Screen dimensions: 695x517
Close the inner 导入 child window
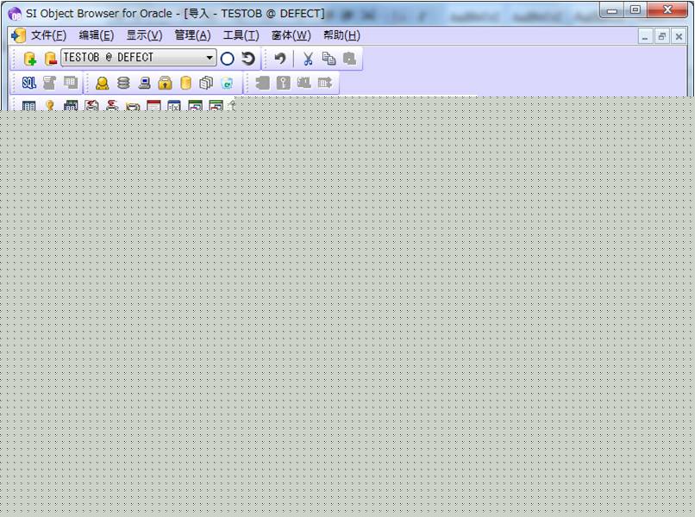coord(679,37)
